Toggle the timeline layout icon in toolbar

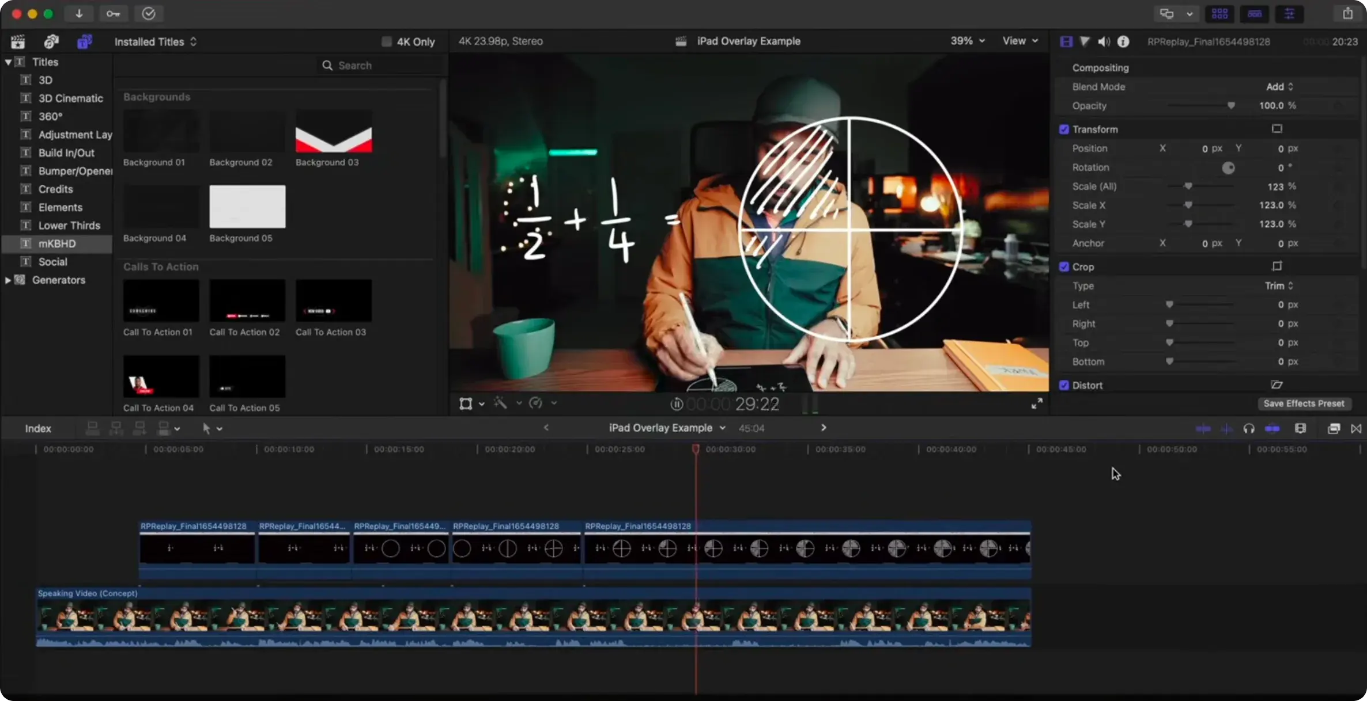1255,13
